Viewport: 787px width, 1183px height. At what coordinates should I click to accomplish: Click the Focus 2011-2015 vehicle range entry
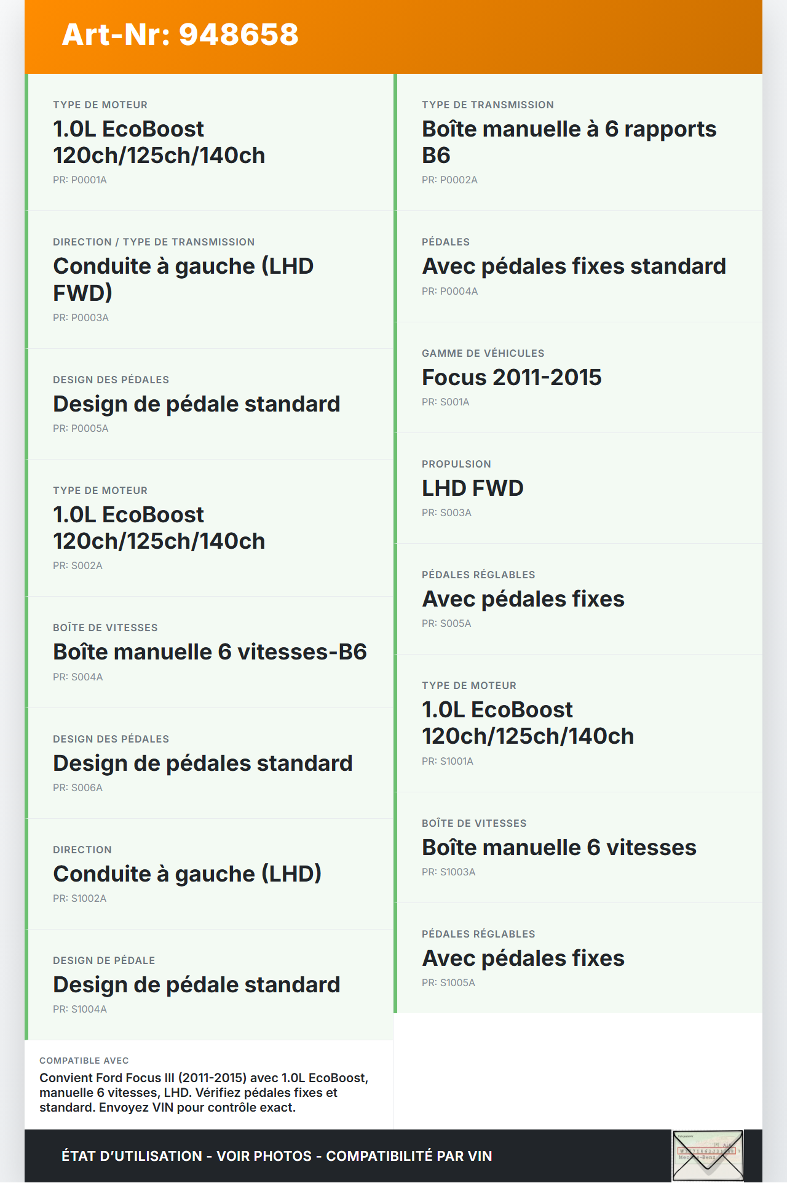coord(578,377)
